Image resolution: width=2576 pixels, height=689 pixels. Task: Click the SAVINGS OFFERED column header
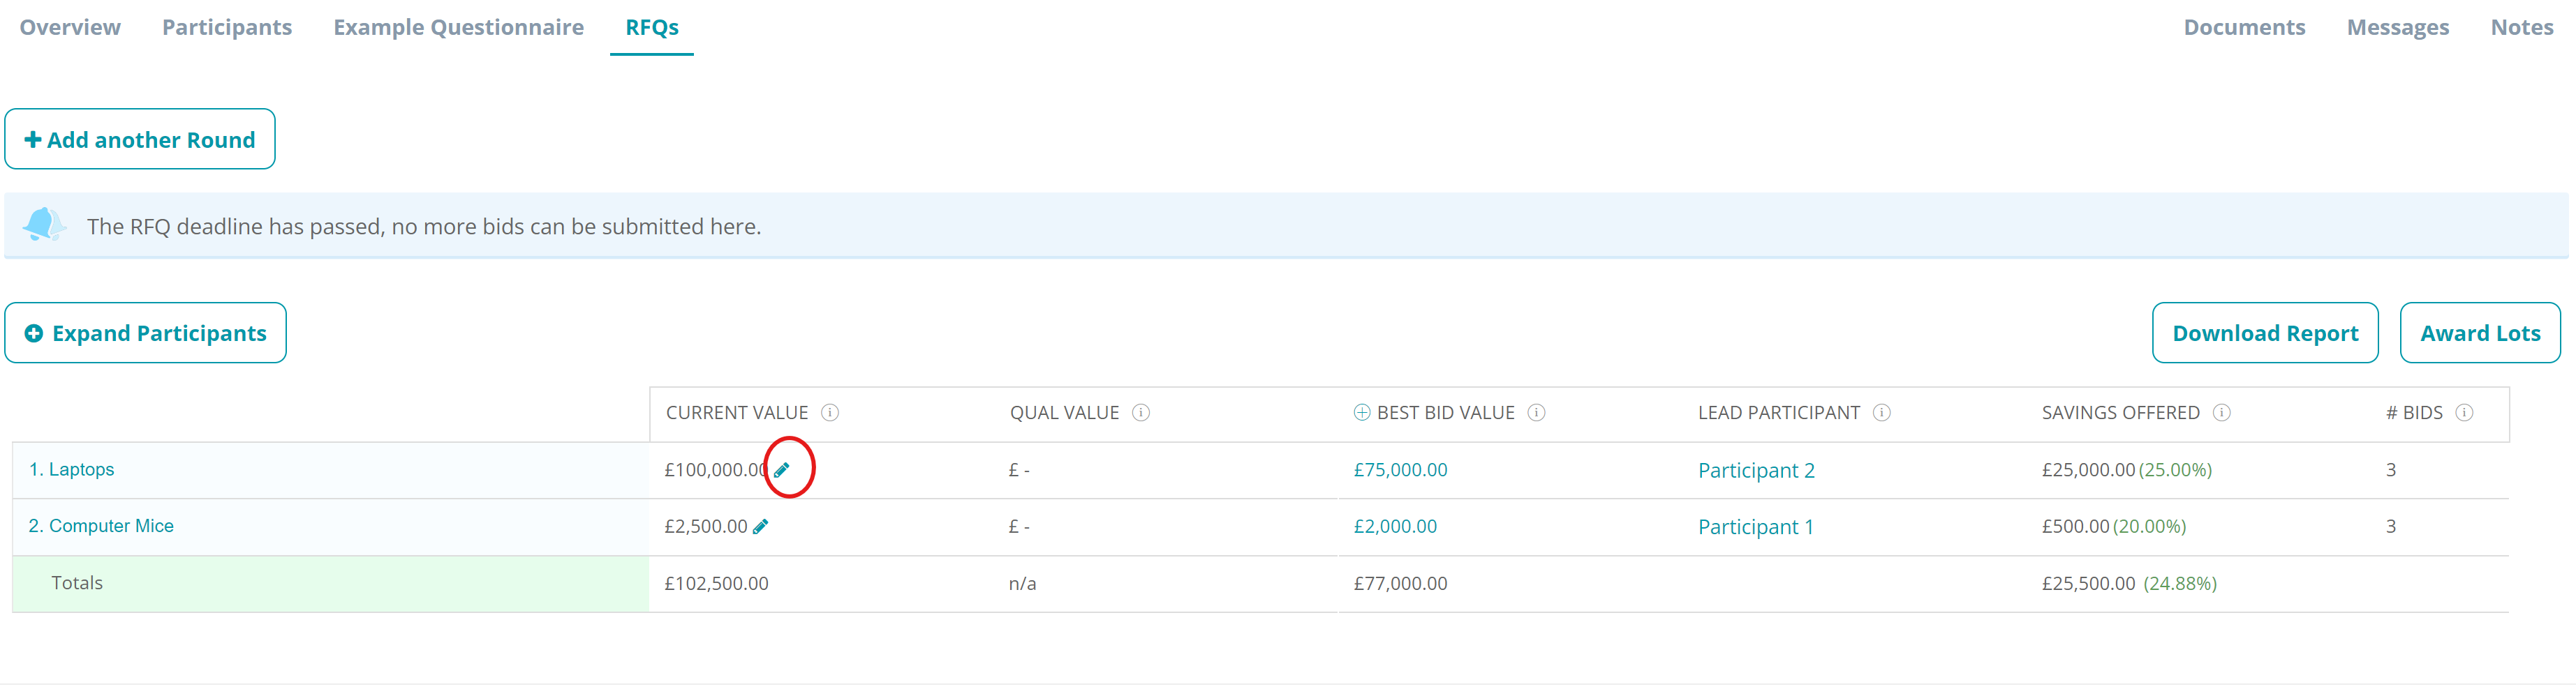pyautogui.click(x=2120, y=412)
